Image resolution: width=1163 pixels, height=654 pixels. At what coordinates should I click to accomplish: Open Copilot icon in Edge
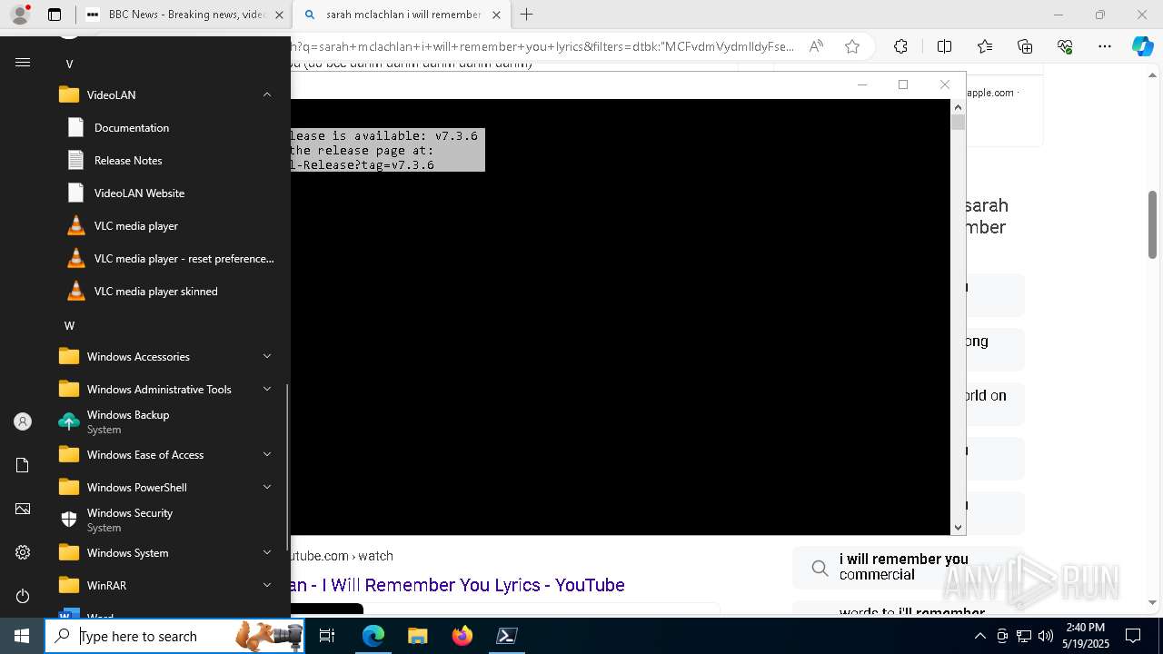pyautogui.click(x=1142, y=46)
